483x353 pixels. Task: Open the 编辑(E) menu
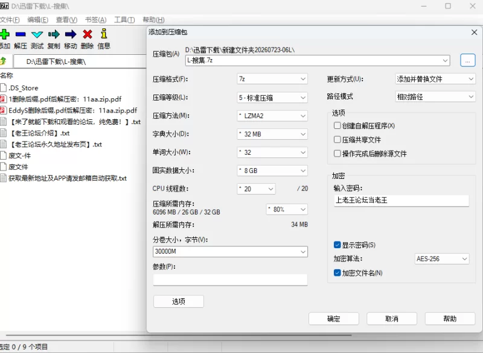click(x=37, y=20)
